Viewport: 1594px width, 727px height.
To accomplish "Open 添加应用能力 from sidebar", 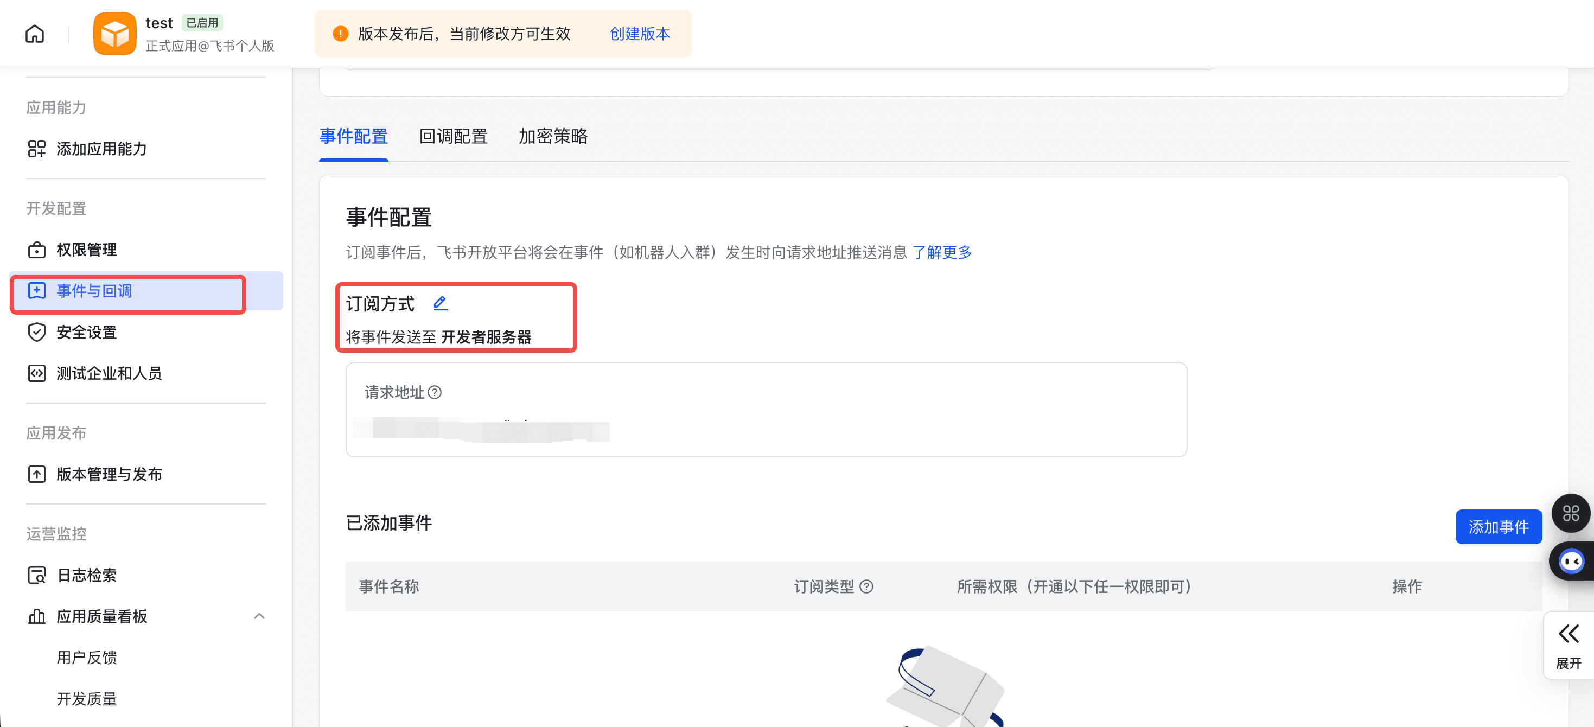I will tap(101, 149).
